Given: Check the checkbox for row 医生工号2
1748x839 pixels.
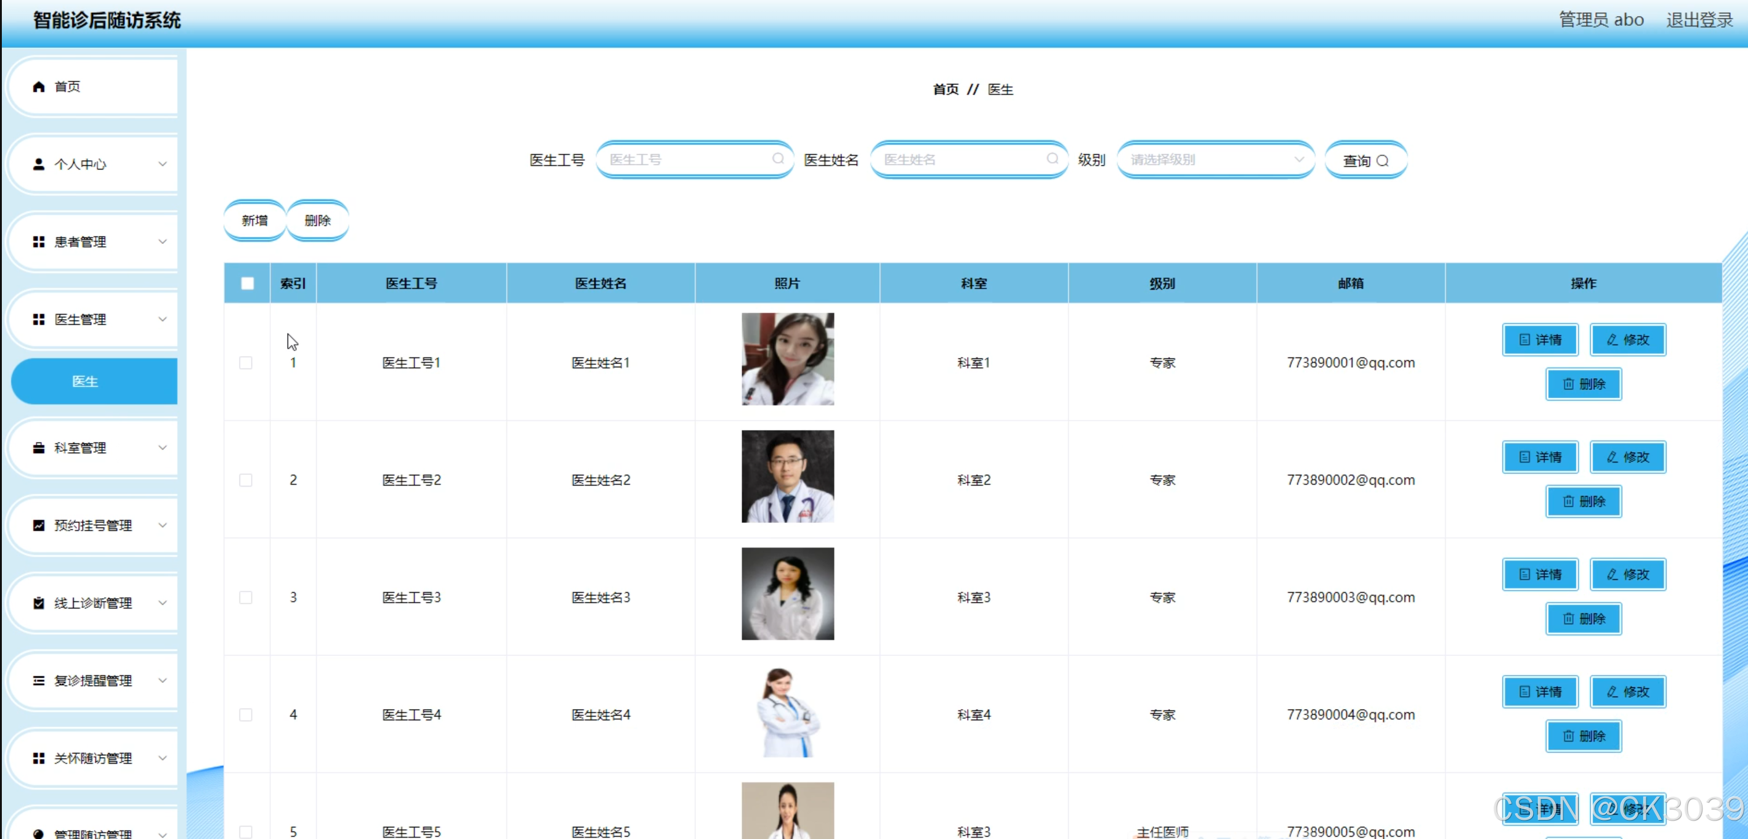Looking at the screenshot, I should 246,480.
